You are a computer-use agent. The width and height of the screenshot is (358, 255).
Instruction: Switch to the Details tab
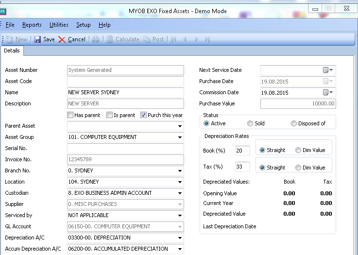click(12, 51)
